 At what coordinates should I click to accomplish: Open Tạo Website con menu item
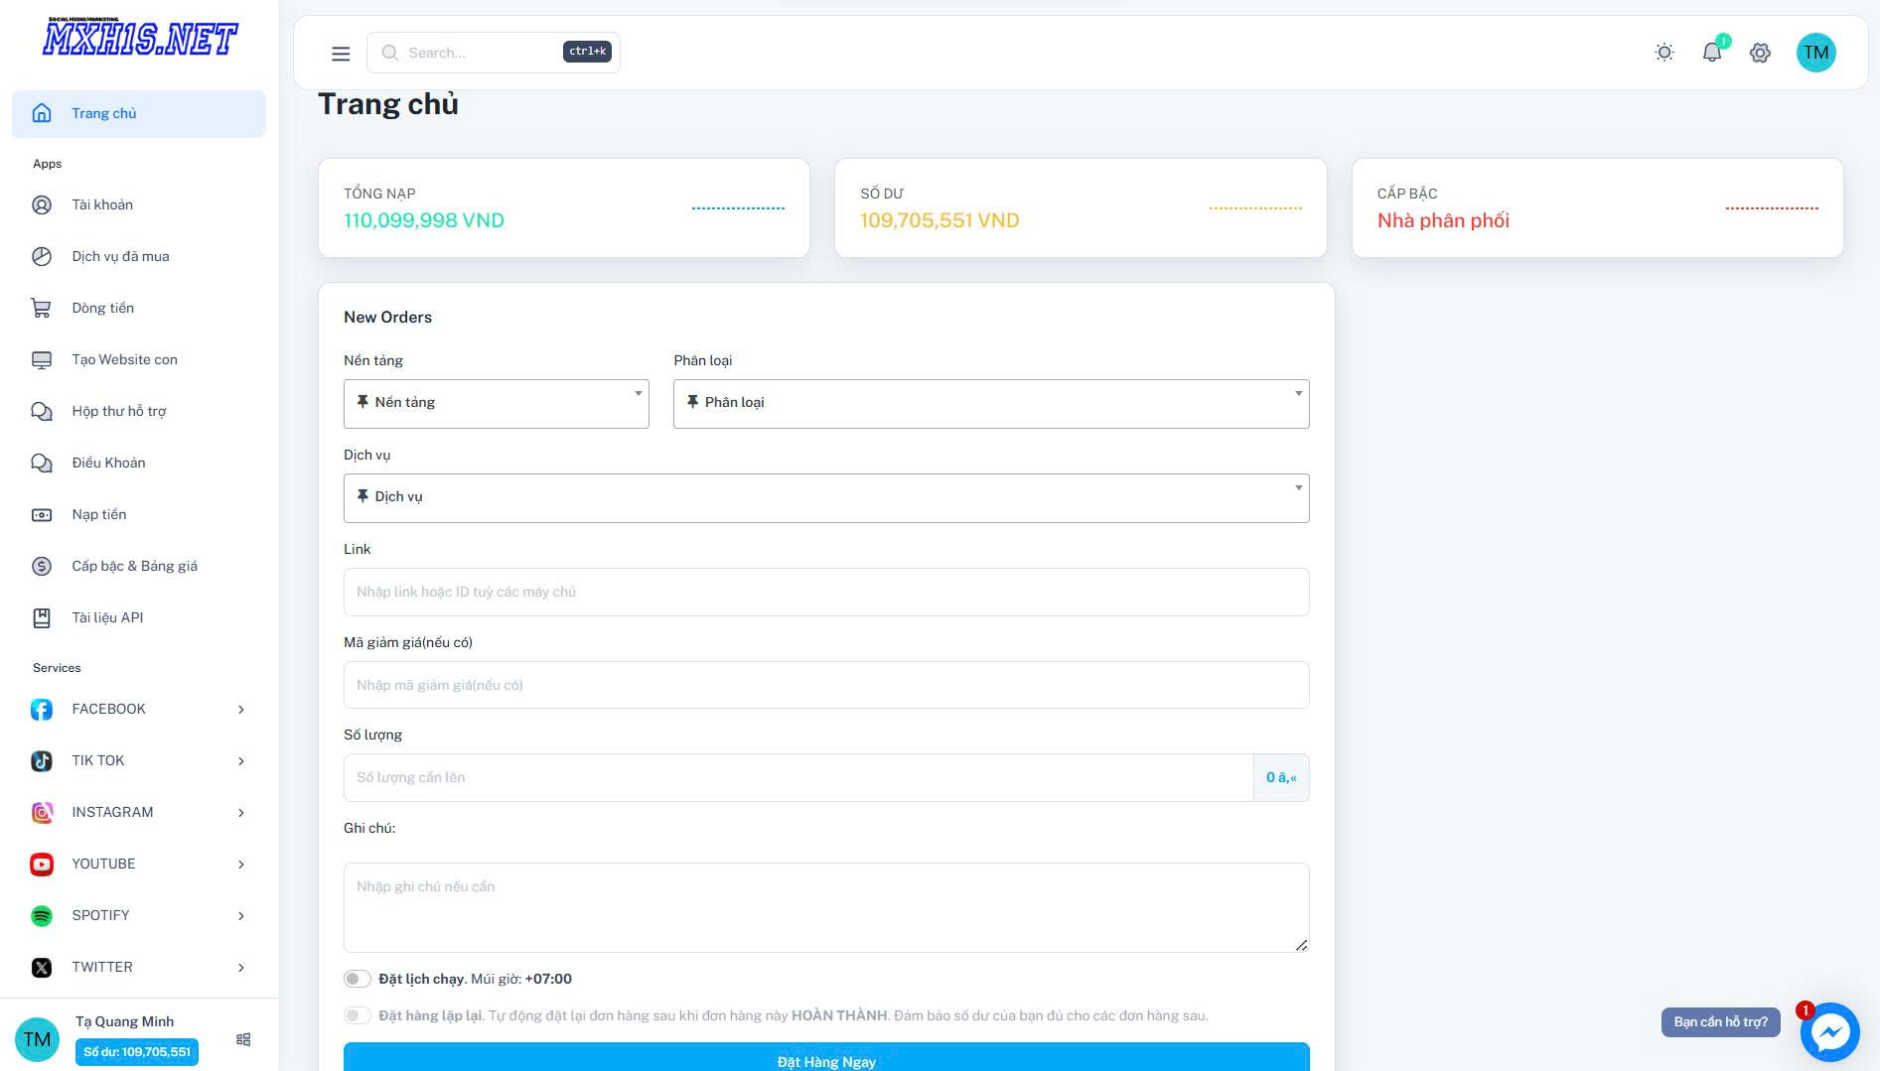pos(139,359)
